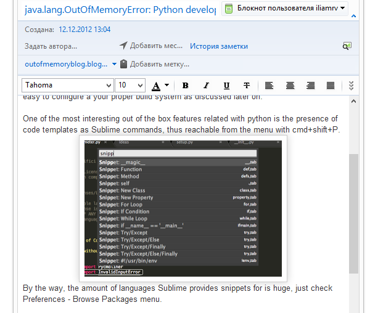370x313 pixels.
Task: Open the notebook selector Блокнот пользователя iliamrv
Action: click(x=284, y=8)
